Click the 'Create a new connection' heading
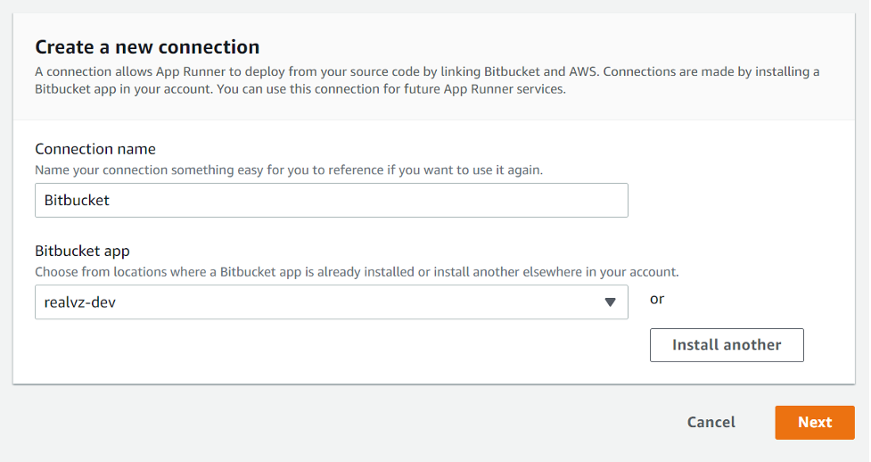Viewport: 871px width, 462px height. [147, 47]
